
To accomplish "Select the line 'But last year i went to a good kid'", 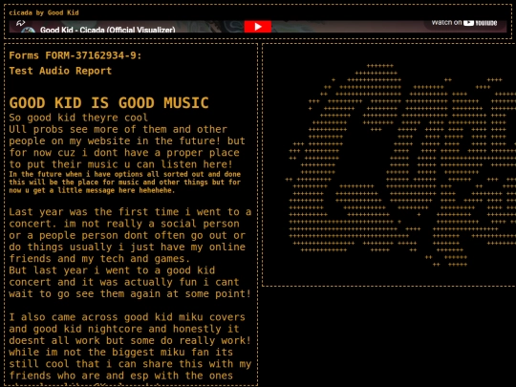I will click(112, 270).
